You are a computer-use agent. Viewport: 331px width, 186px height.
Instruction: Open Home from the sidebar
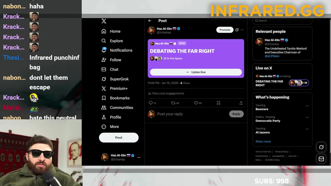point(115,31)
